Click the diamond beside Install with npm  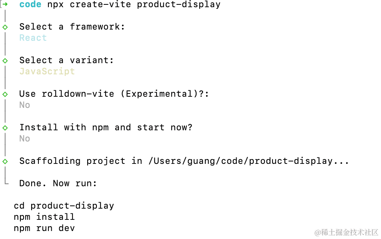5,127
